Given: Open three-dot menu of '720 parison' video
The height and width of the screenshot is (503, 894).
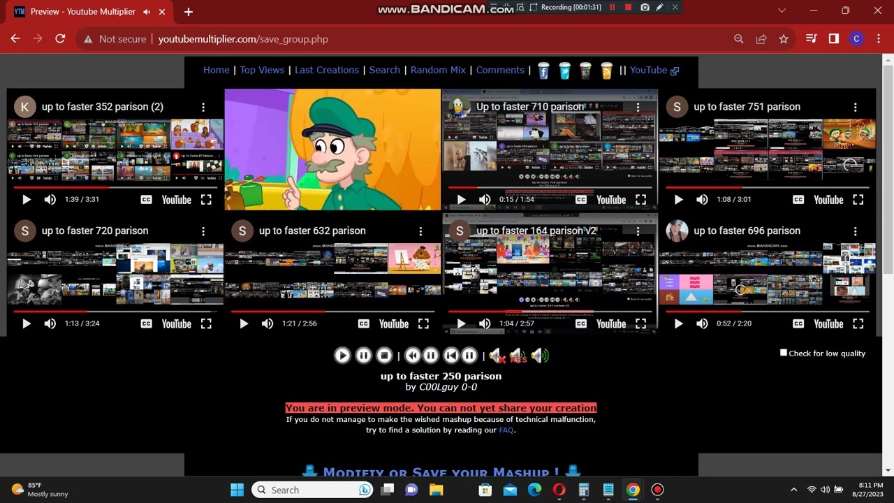Looking at the screenshot, I should (203, 231).
